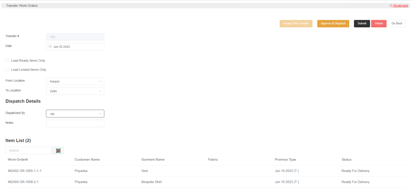
Task: Click the Item List (2) heading
Action: coord(18,141)
